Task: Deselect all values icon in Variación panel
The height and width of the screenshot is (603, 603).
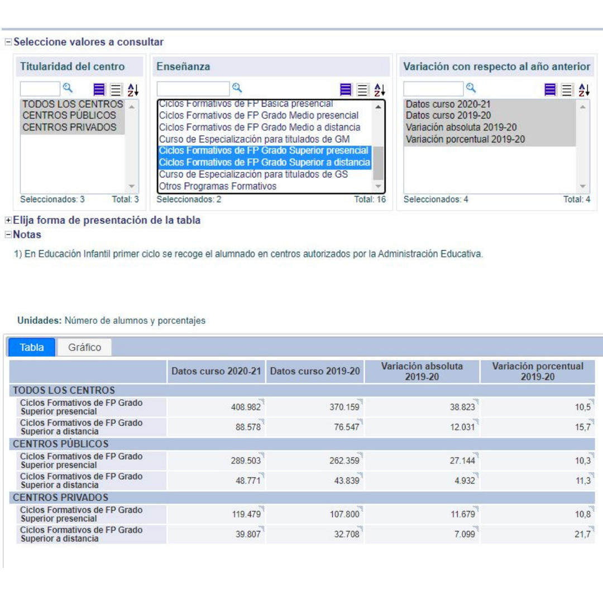Action: [x=567, y=89]
